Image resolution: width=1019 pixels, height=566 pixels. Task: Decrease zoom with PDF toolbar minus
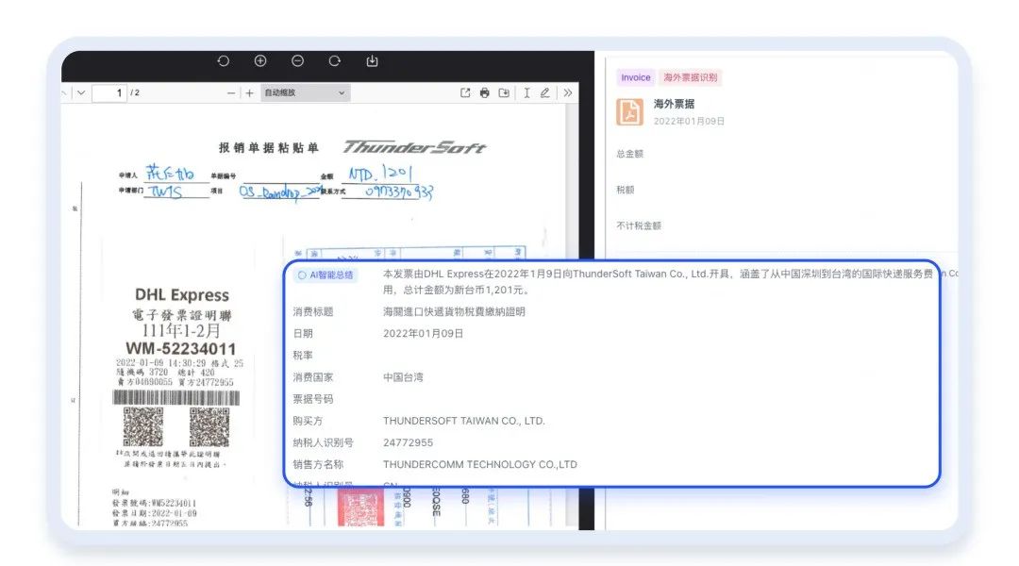point(231,93)
